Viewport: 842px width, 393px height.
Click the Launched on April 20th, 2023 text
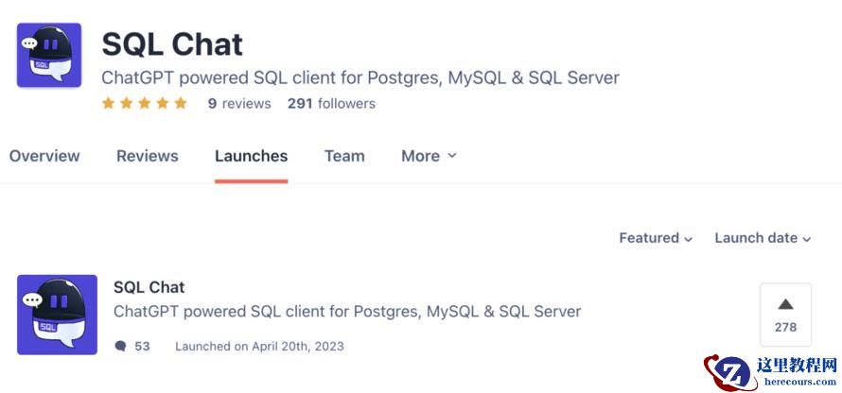tap(259, 347)
